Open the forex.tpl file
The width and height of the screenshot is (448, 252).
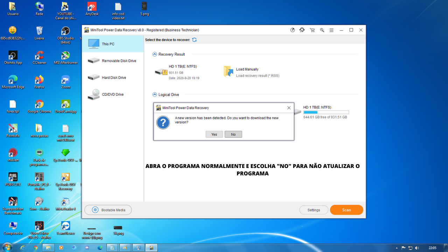13,106
